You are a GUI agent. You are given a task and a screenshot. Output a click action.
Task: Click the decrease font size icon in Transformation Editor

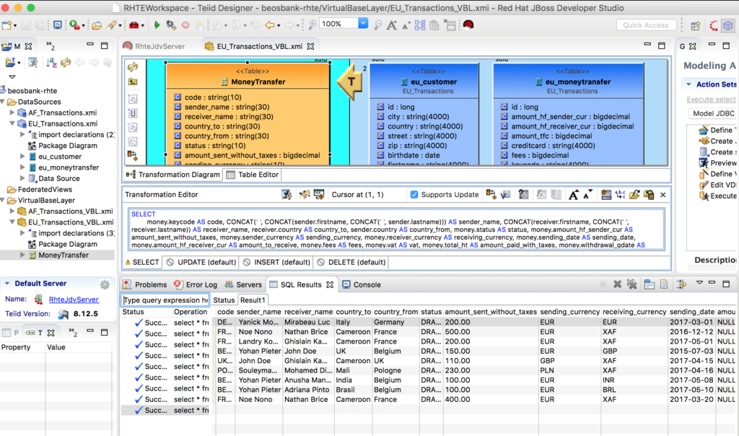pos(586,195)
